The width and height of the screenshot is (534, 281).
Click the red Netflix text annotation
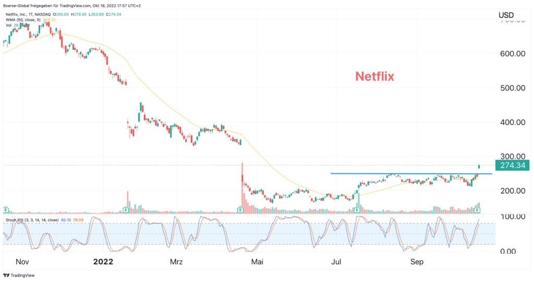click(374, 76)
